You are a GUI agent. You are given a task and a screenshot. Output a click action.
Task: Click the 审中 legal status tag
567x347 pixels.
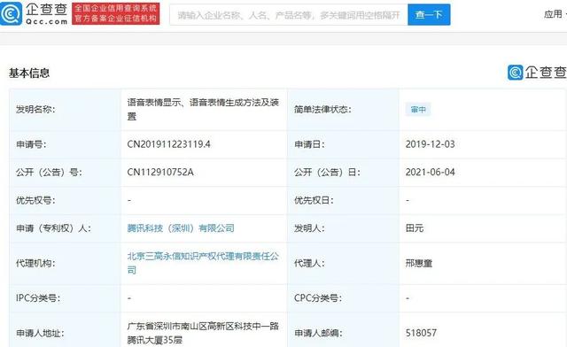coord(418,110)
